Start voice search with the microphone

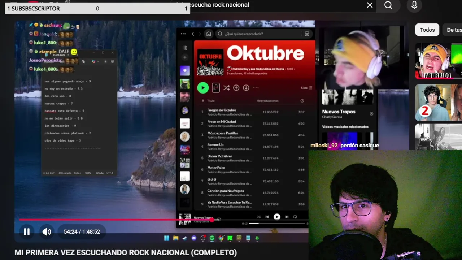(414, 5)
